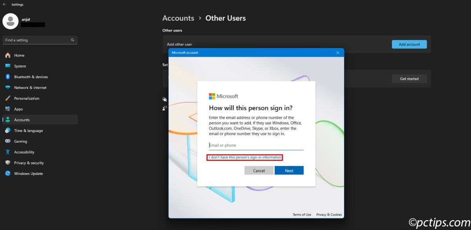Click the Accessibility figure icon
This screenshot has height=230, width=471.
click(x=8, y=152)
